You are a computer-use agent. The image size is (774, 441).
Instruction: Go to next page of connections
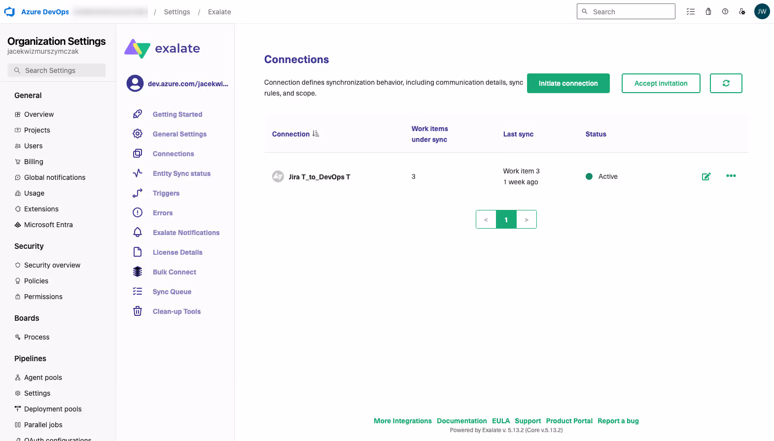(x=527, y=219)
